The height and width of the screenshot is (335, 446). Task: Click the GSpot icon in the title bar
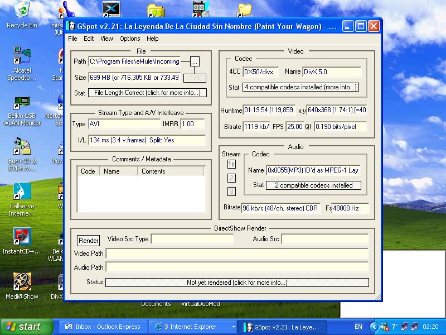pos(71,26)
